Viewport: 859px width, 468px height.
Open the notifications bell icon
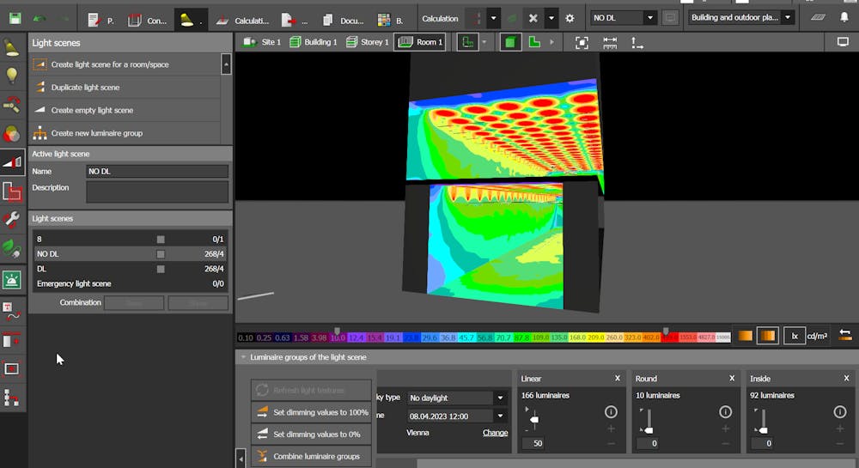pos(844,18)
